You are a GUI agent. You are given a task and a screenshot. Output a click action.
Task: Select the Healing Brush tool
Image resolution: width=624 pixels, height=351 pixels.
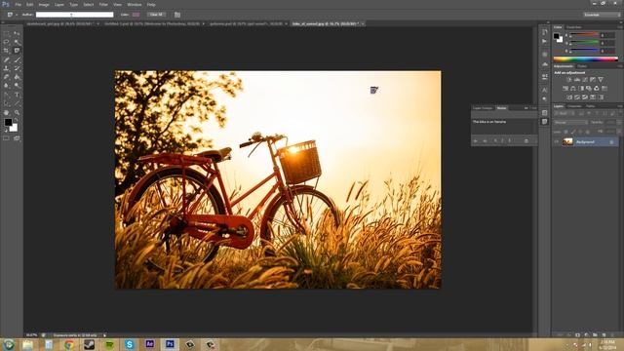(7, 59)
